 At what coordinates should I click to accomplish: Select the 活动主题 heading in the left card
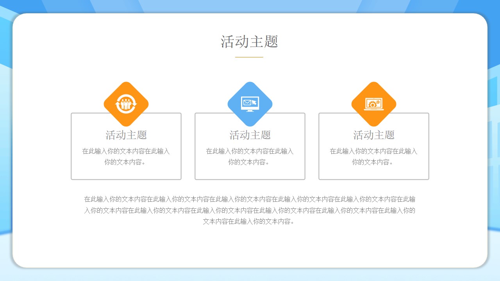126,135
